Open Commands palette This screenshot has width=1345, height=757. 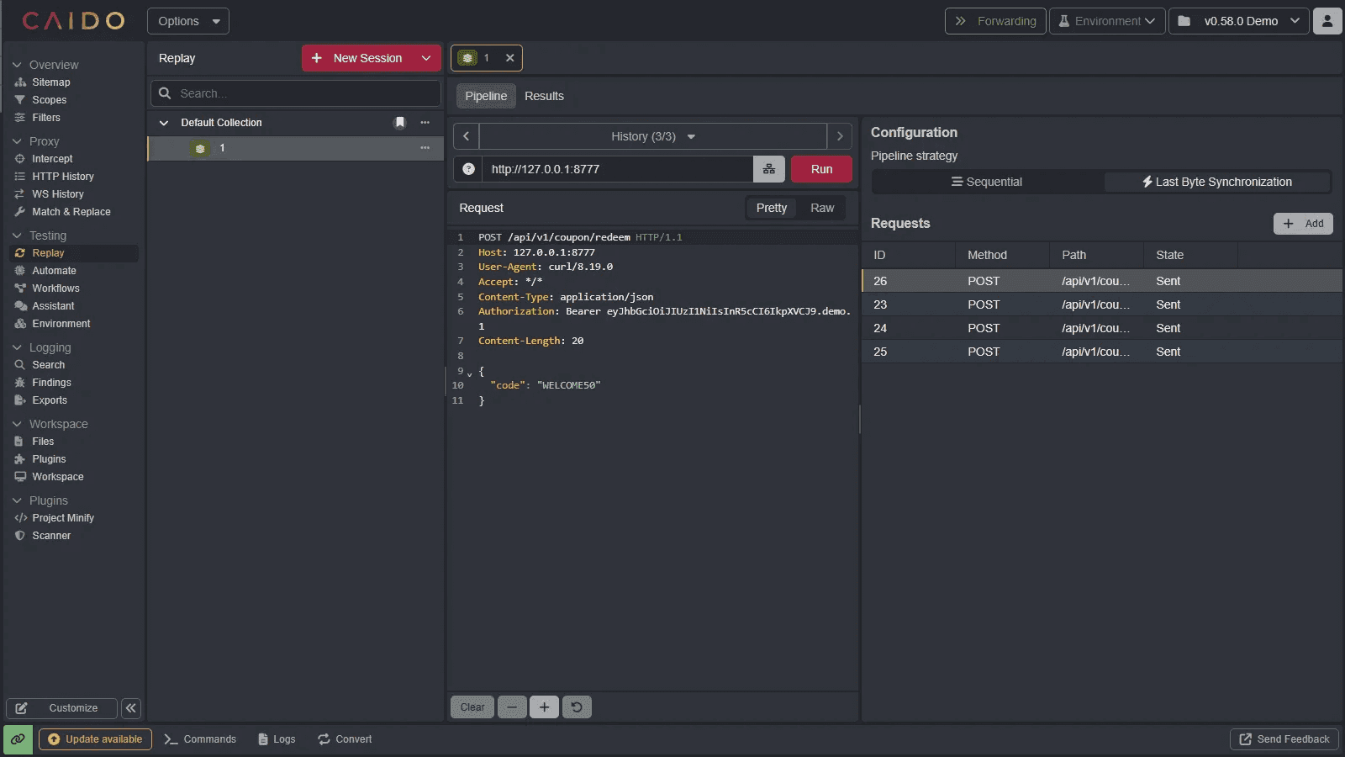click(x=200, y=739)
